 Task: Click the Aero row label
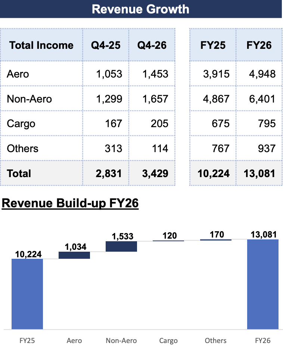18,74
